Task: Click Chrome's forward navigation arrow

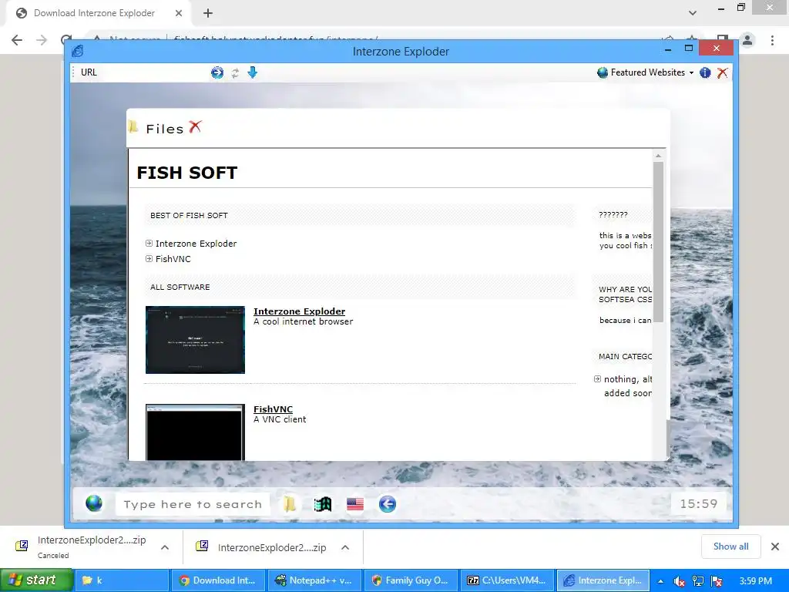Action: (42, 40)
